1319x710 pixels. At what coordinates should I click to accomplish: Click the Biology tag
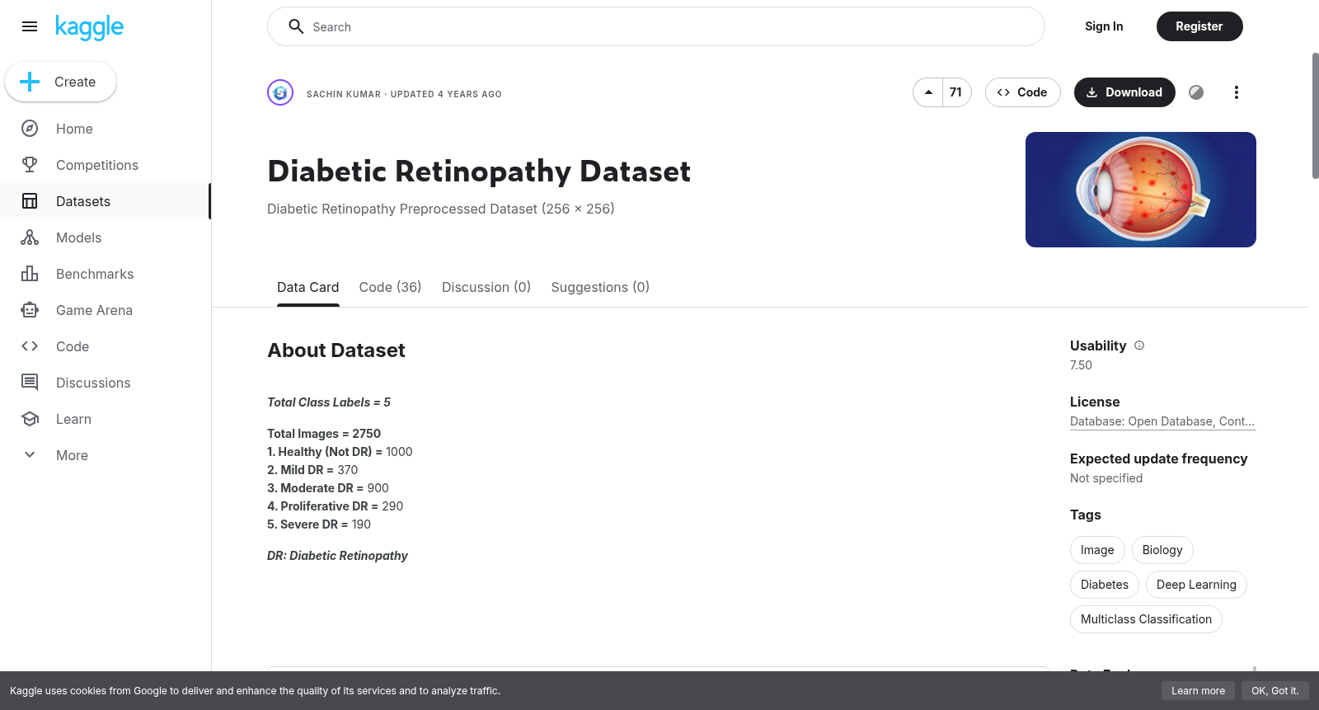pos(1162,550)
